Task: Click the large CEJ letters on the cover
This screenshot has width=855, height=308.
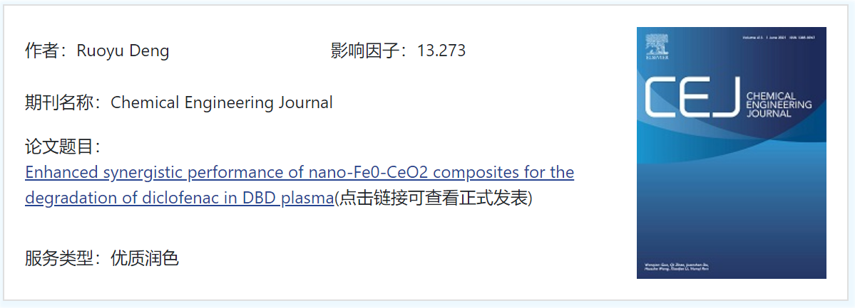Action: click(x=692, y=97)
